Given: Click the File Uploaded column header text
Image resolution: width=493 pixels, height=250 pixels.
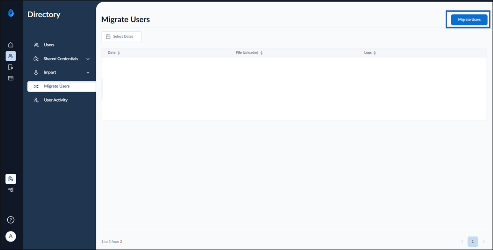Looking at the screenshot, I should tap(247, 53).
